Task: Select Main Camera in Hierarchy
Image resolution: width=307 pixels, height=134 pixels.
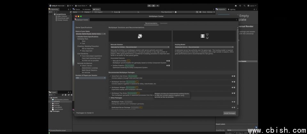Action: (62, 16)
